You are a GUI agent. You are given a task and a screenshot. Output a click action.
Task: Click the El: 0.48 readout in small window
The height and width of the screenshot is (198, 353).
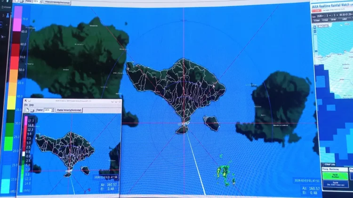pyautogui.click(x=108, y=189)
